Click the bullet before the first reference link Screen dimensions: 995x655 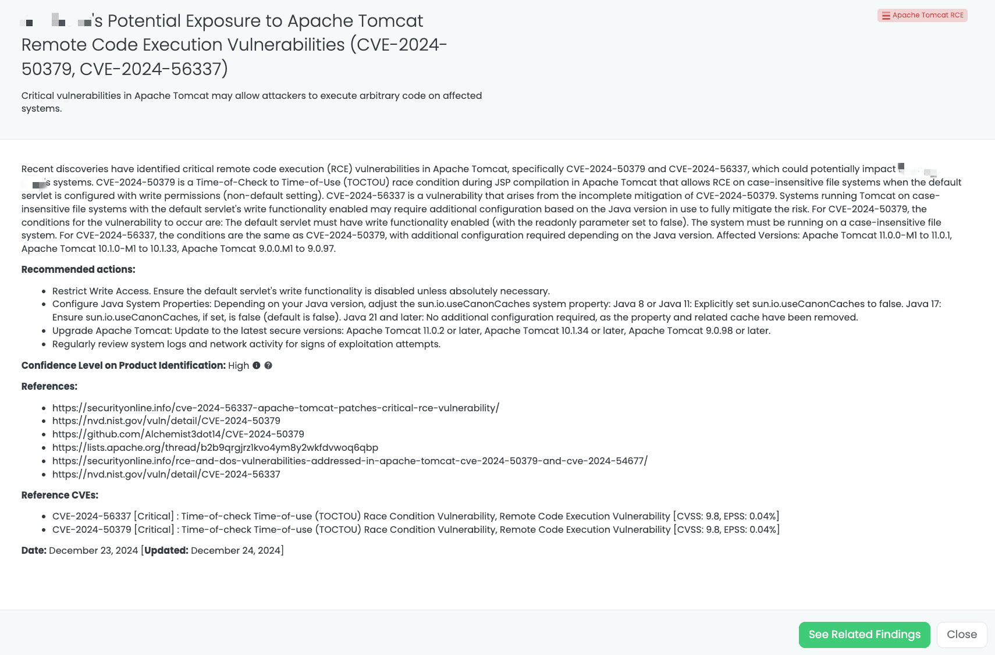pyautogui.click(x=44, y=408)
